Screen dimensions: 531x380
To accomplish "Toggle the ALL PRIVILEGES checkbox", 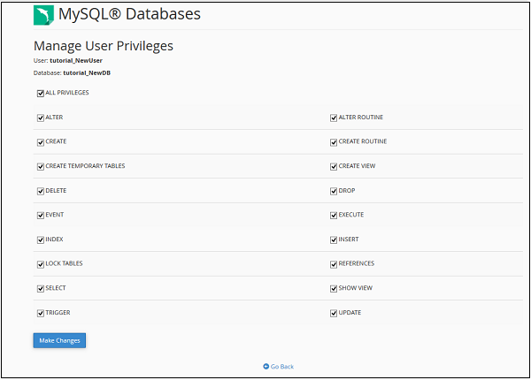I will (x=41, y=93).
